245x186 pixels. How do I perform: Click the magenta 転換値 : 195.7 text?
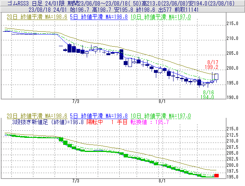(x=150, y=122)
